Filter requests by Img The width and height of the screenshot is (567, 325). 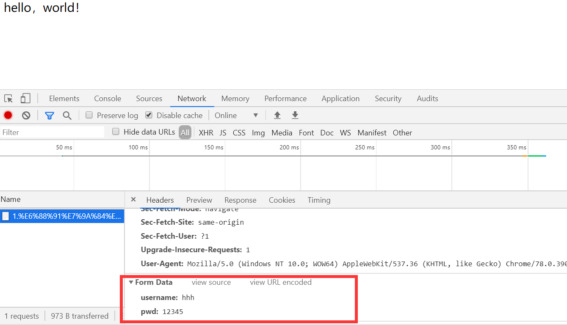click(x=258, y=133)
